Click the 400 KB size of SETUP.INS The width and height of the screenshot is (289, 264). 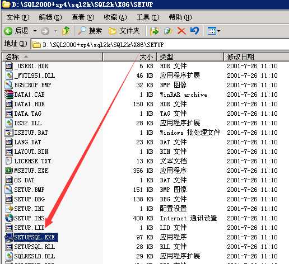(143, 218)
